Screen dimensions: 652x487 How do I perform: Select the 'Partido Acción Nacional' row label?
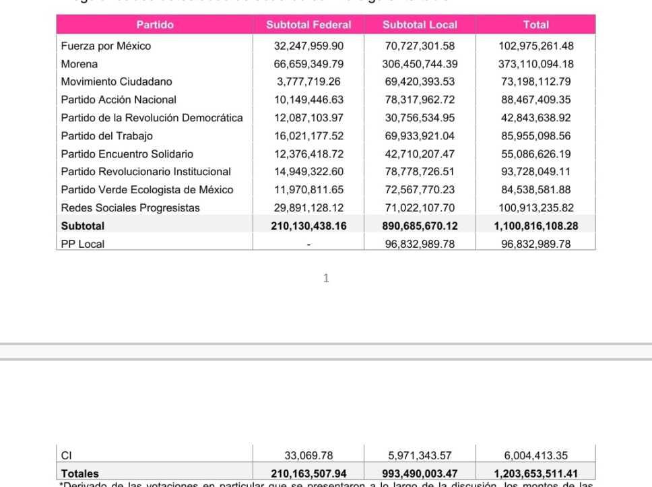pos(119,100)
